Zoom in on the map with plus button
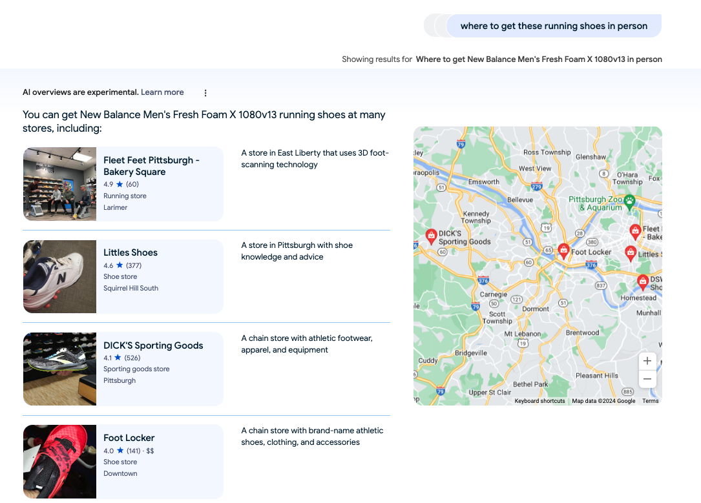701x503 pixels. [647, 361]
